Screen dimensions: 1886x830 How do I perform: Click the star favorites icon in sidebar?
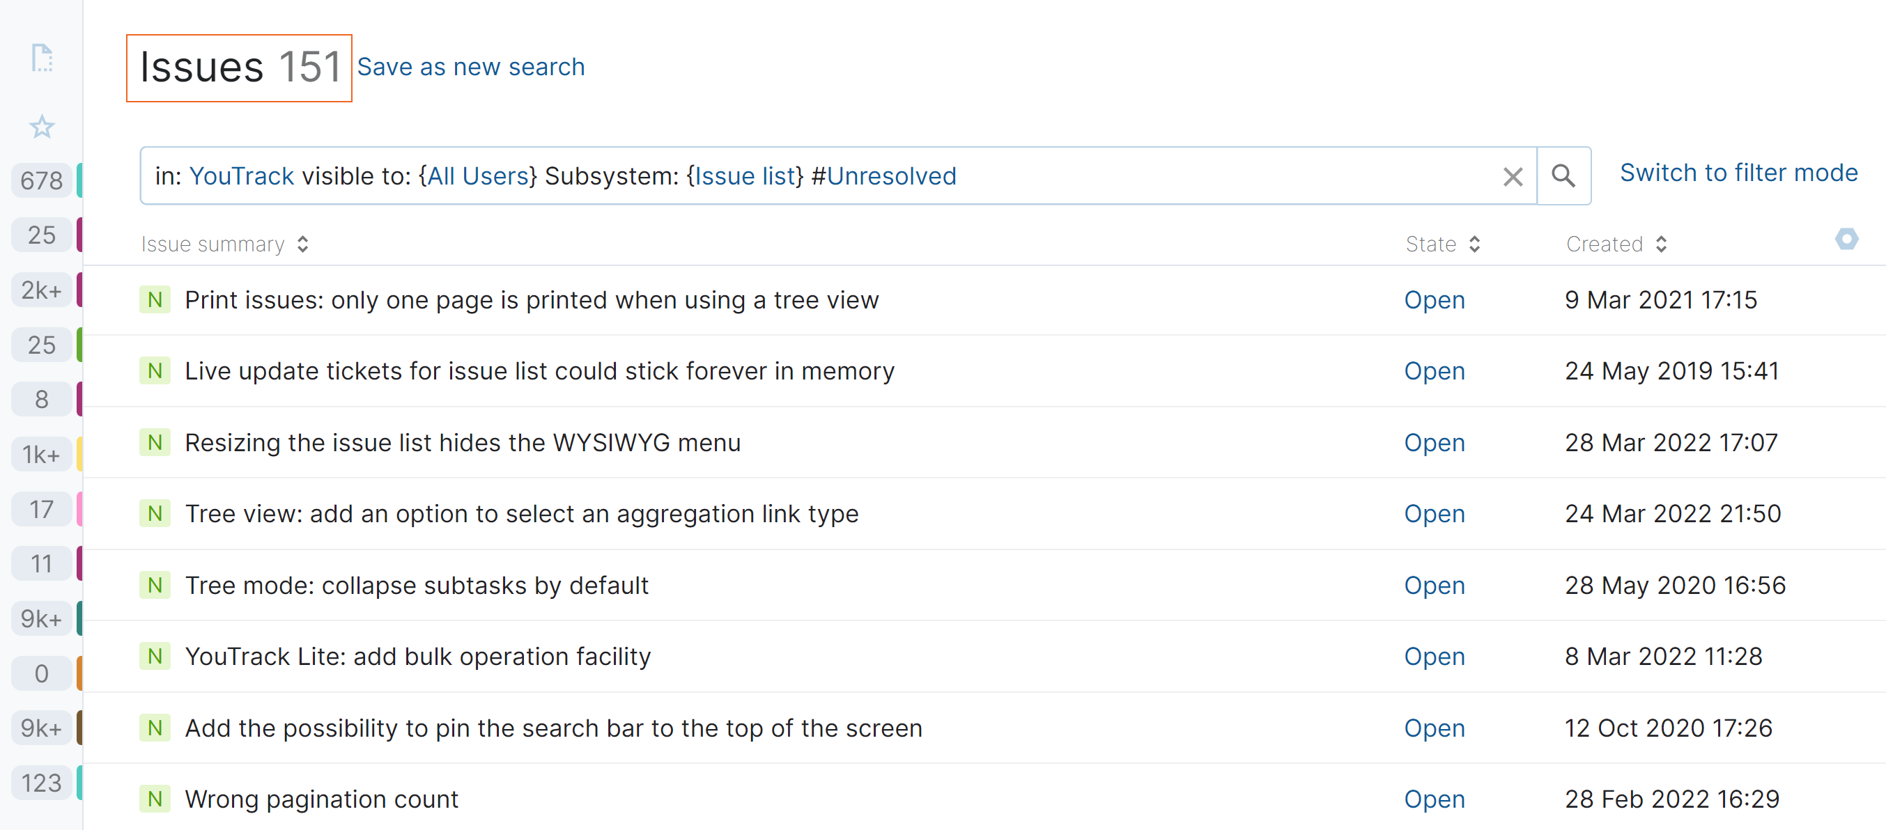[x=42, y=127]
